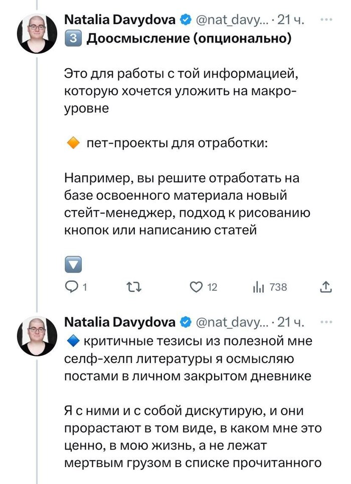The width and height of the screenshot is (351, 484).
Task: Like the tweet with 12 likes
Action: point(196,287)
